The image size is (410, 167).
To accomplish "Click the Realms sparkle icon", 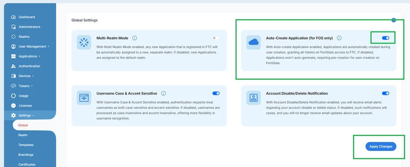I will [13, 37].
